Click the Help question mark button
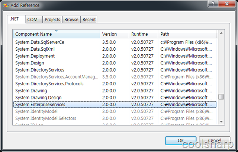The image size is (238, 152). [213, 3]
